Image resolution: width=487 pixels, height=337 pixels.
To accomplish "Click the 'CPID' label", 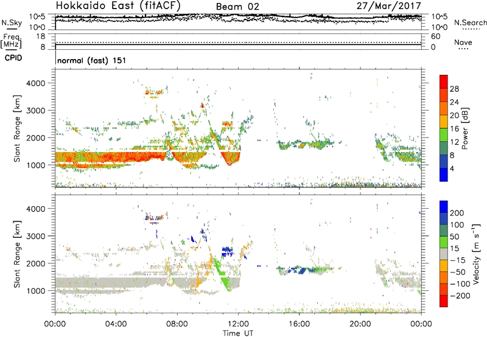I will (13, 58).
